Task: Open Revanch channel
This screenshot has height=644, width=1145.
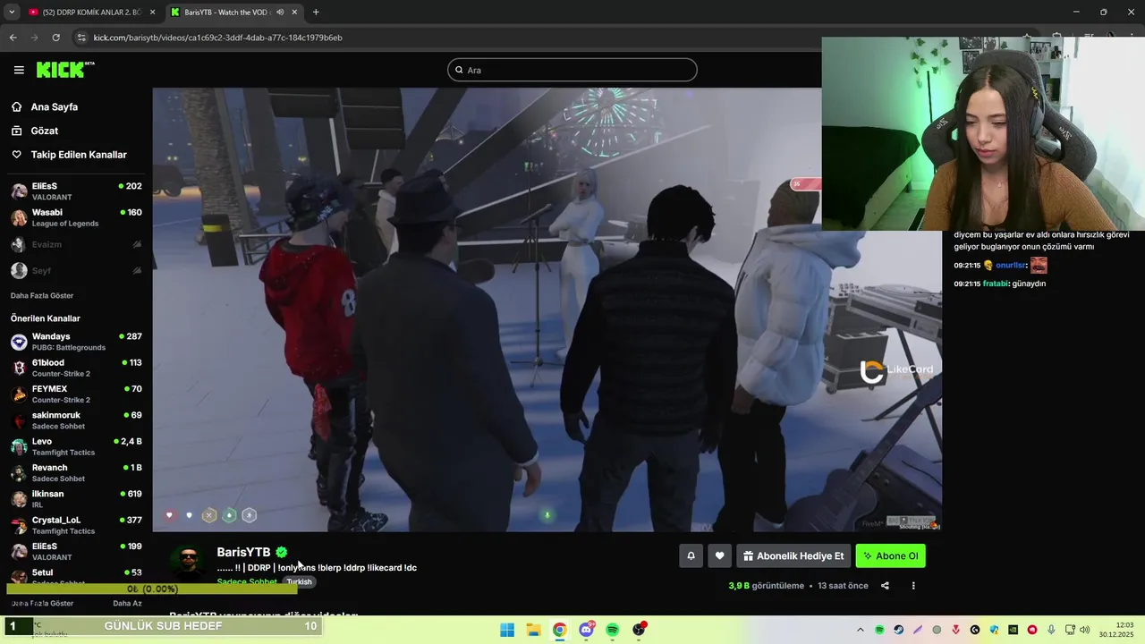Action: click(x=76, y=472)
